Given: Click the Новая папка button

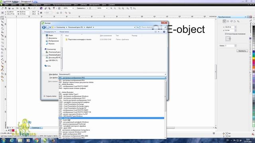Looking at the screenshot, I should 64,32.
